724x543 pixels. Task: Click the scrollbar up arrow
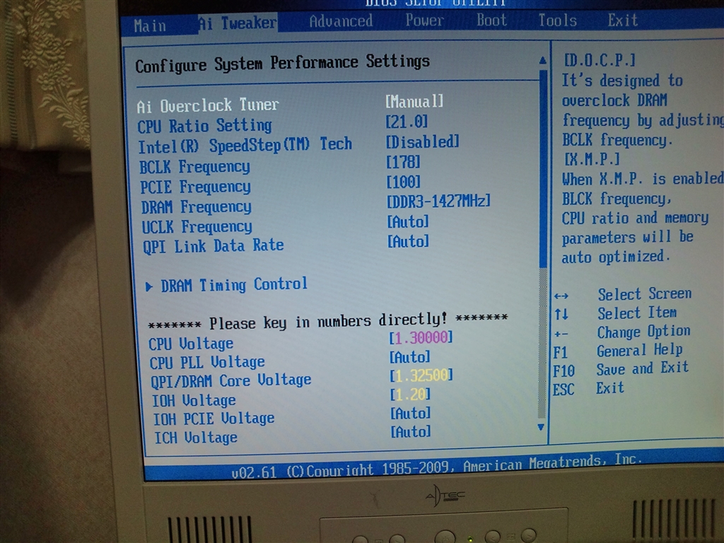click(543, 61)
